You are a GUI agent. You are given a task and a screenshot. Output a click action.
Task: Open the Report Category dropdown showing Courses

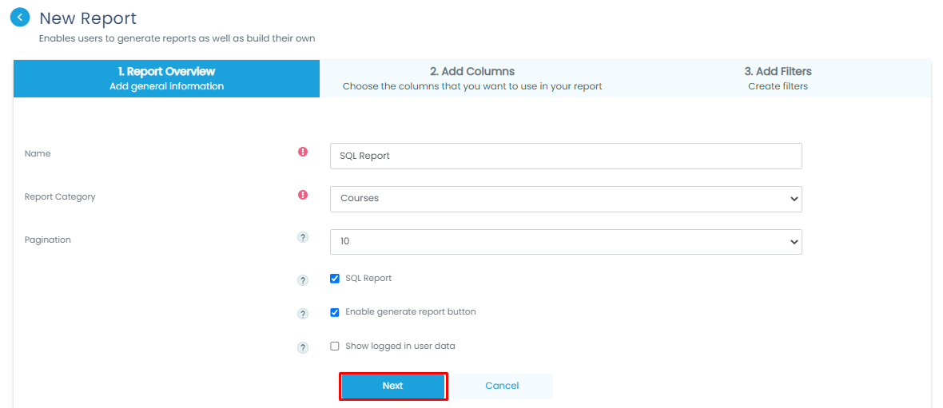pyautogui.click(x=565, y=199)
